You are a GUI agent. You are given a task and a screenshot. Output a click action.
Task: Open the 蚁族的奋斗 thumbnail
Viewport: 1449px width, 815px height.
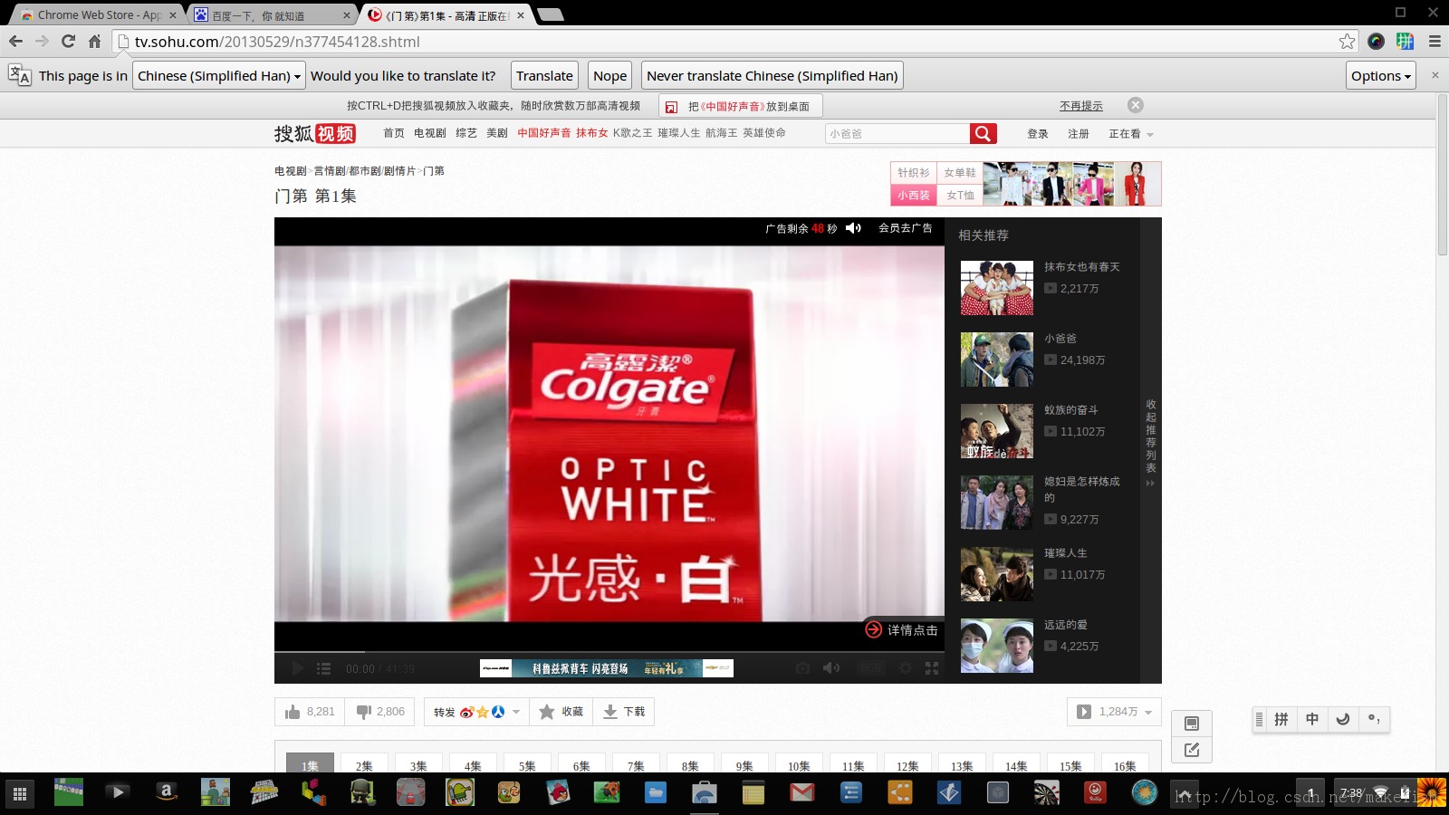point(996,431)
